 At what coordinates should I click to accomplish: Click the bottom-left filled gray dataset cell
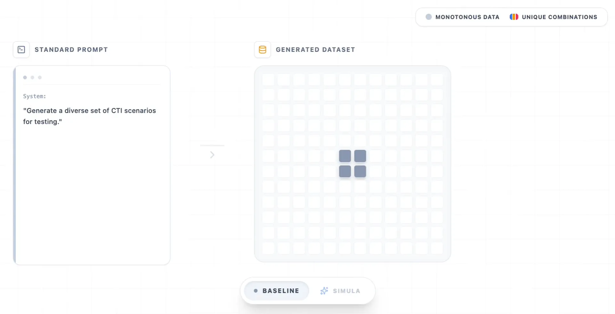[345, 171]
